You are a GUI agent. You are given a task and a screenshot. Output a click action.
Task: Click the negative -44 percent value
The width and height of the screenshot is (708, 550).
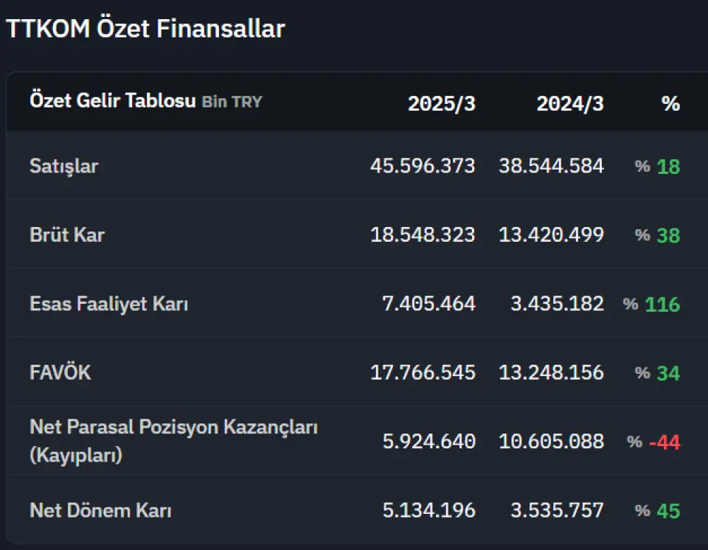(x=664, y=442)
